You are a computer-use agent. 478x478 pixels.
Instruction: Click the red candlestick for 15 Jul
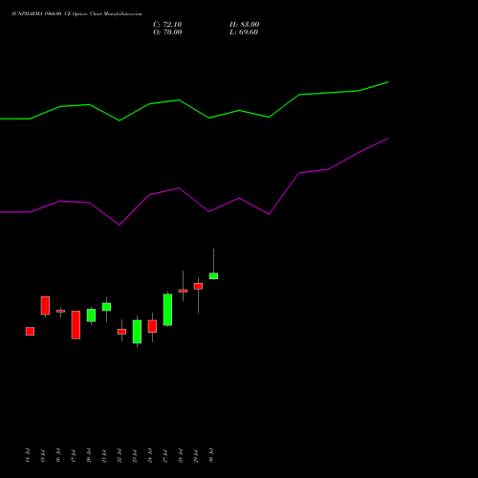coord(45,306)
